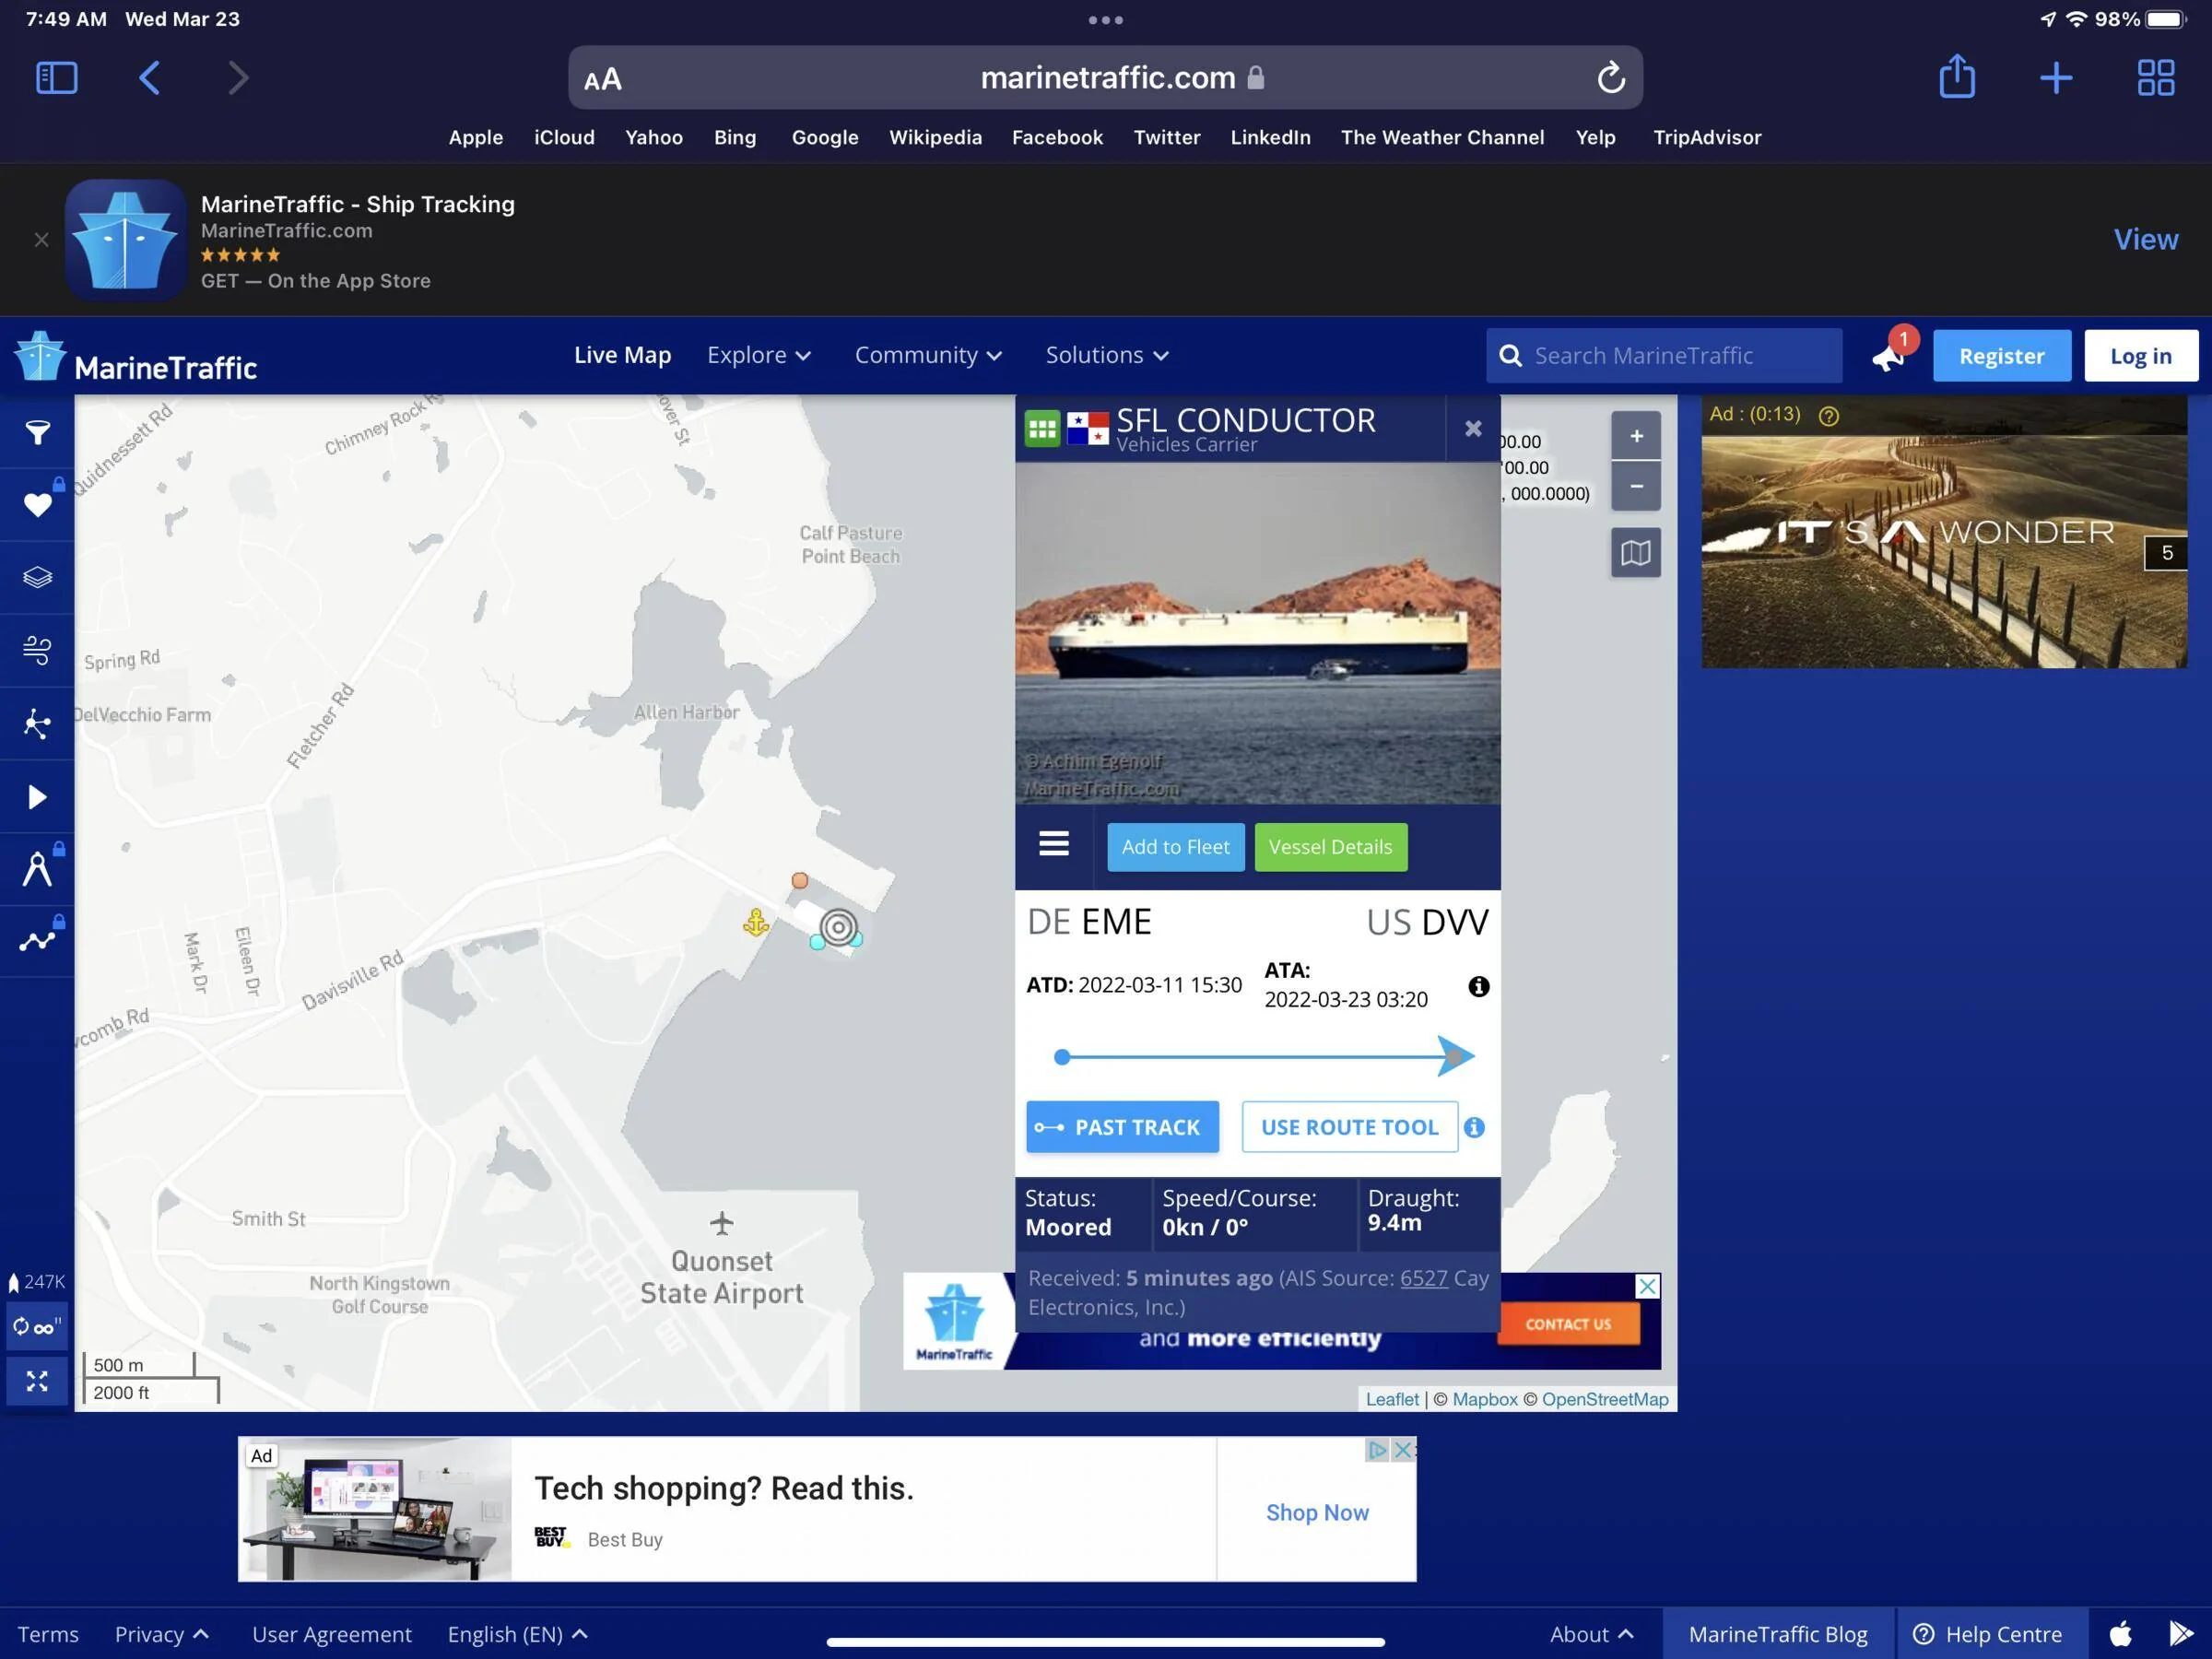Image resolution: width=2212 pixels, height=1659 pixels.
Task: Reload the marinetraffic.com page
Action: click(x=1610, y=77)
